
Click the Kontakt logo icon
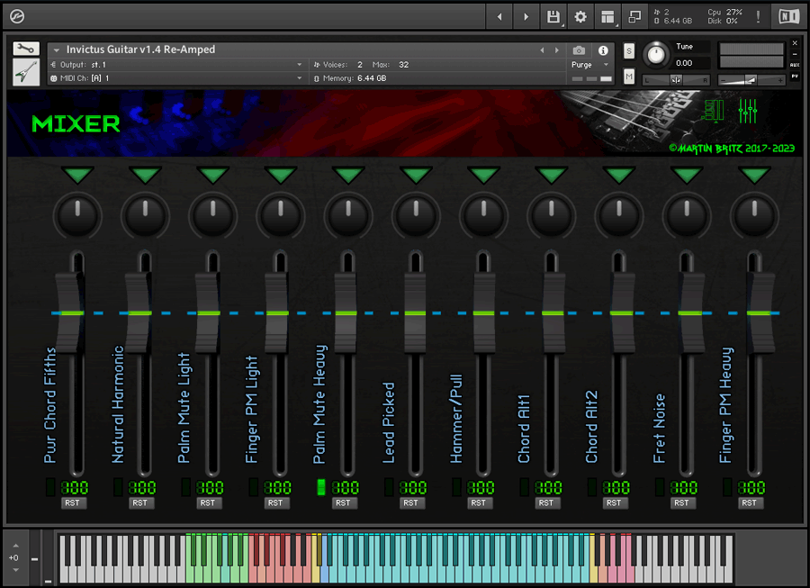17,16
